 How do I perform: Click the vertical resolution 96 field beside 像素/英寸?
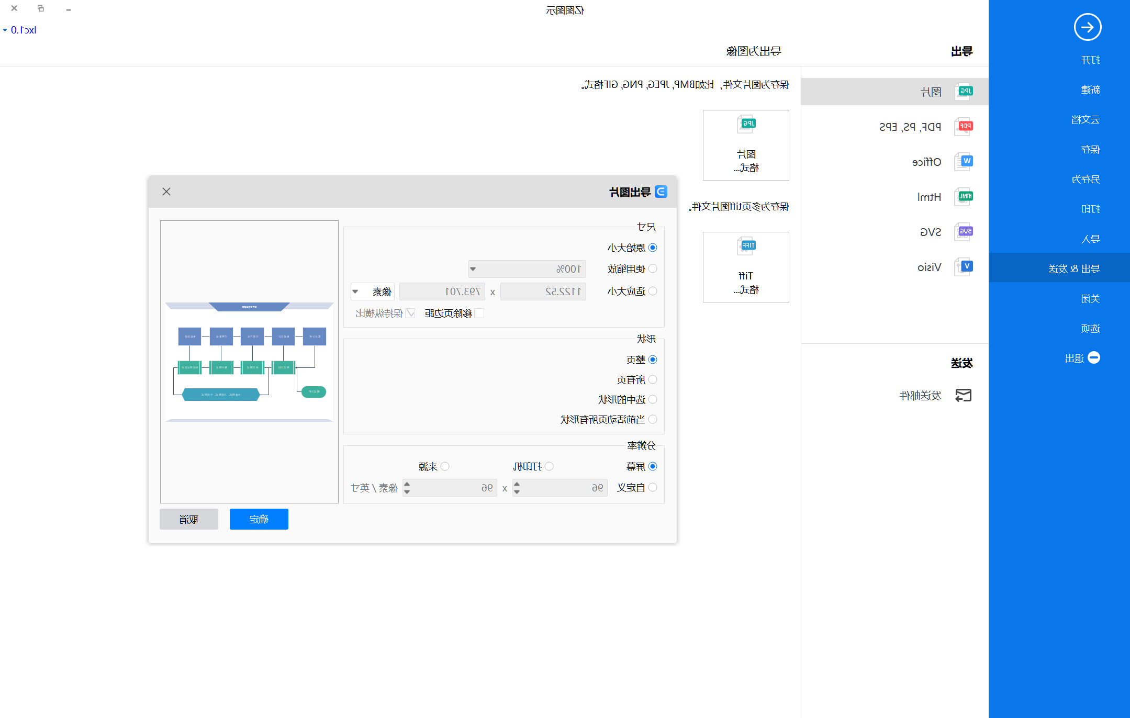[x=450, y=488]
